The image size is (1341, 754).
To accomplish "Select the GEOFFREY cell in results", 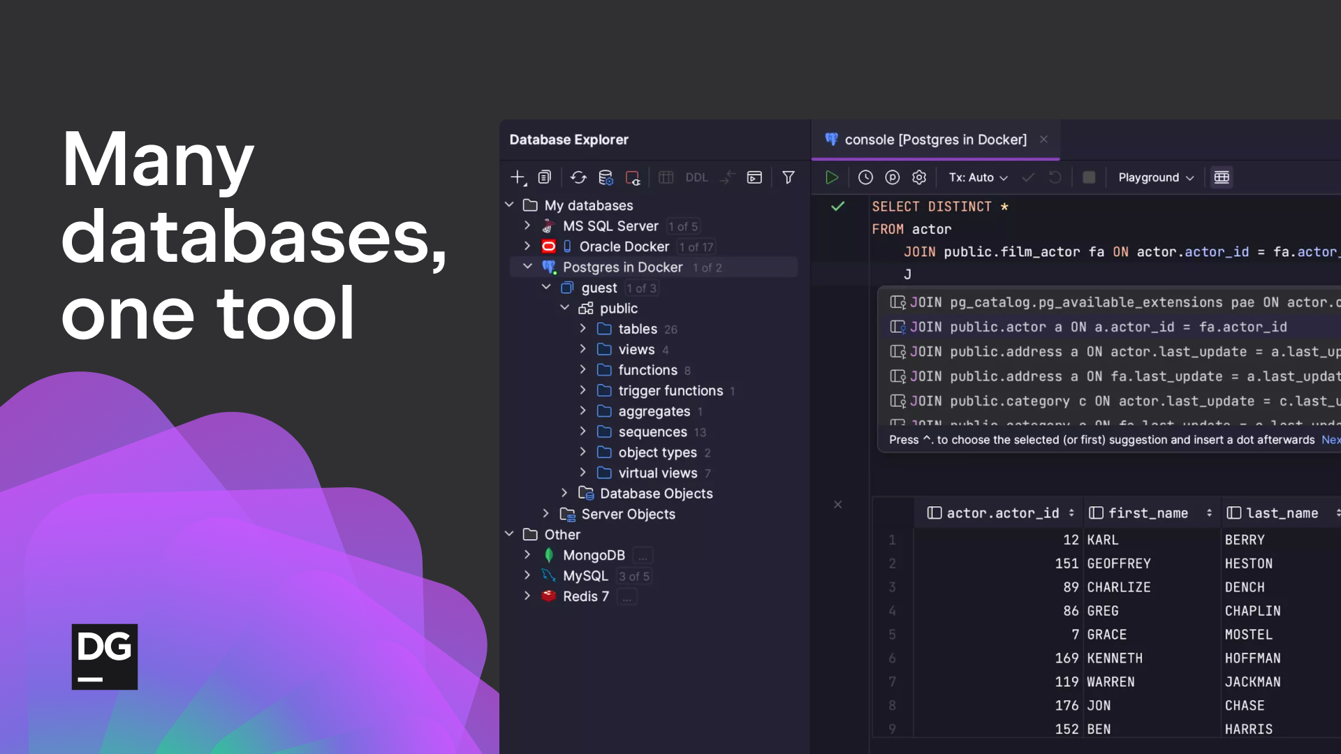I will [x=1119, y=563].
